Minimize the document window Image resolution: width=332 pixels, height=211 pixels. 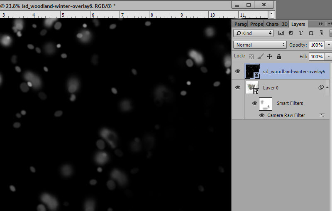click(x=237, y=5)
